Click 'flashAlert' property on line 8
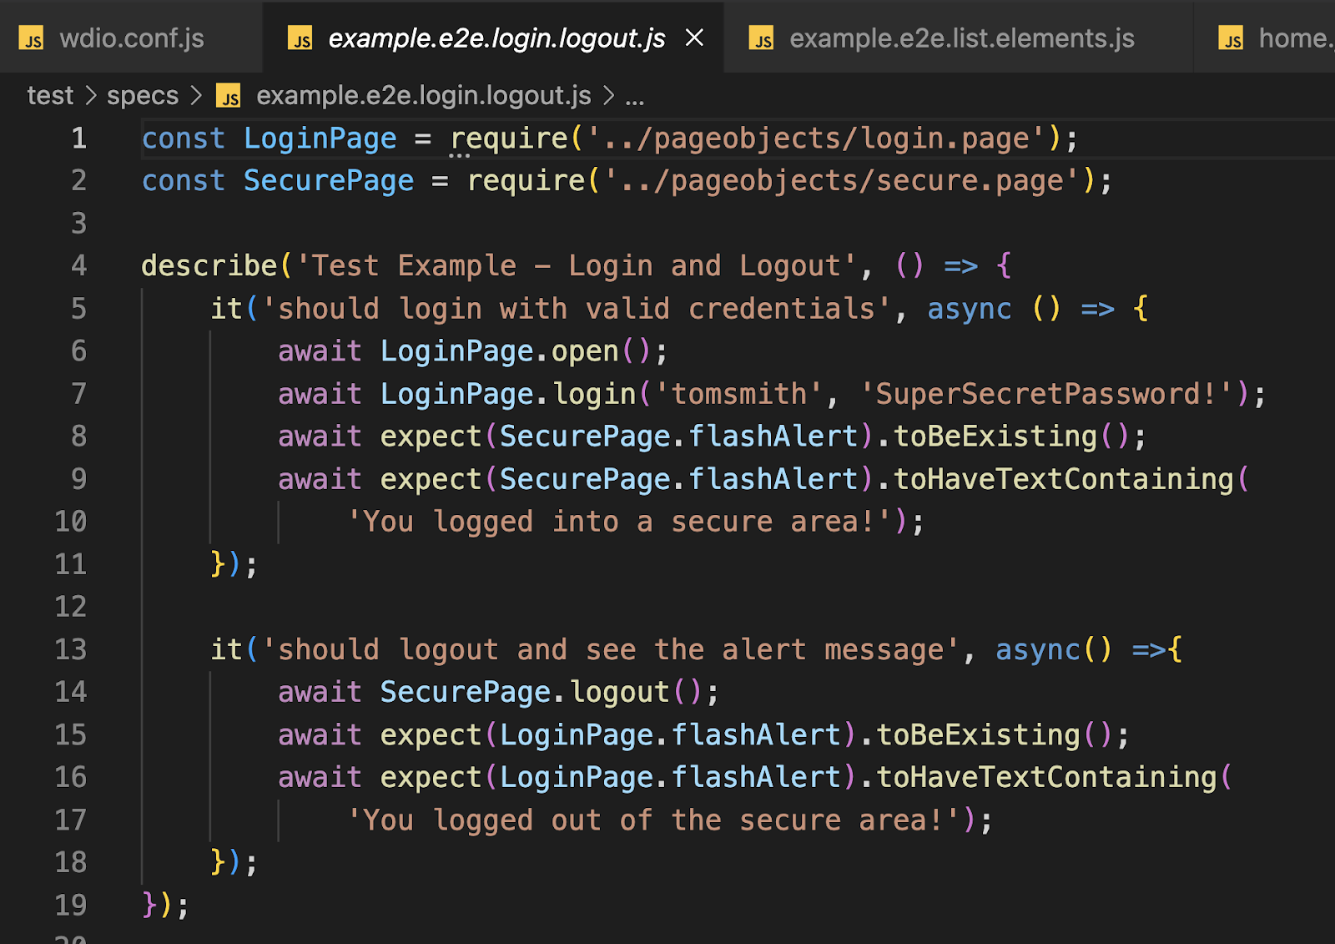The image size is (1335, 944). point(773,436)
